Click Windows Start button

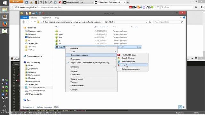click(x=4, y=3)
